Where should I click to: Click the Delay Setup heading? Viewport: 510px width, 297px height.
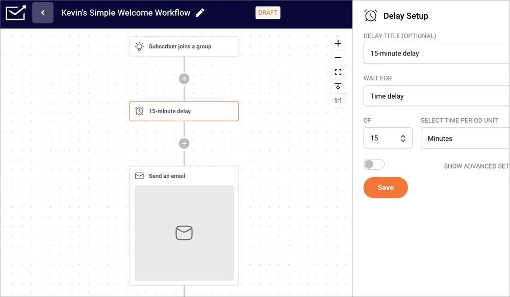pyautogui.click(x=405, y=16)
